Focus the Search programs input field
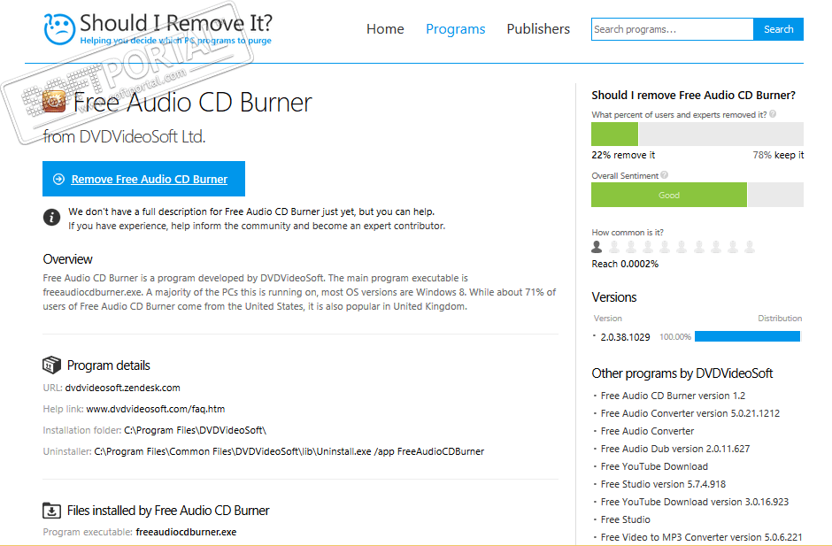 point(673,29)
